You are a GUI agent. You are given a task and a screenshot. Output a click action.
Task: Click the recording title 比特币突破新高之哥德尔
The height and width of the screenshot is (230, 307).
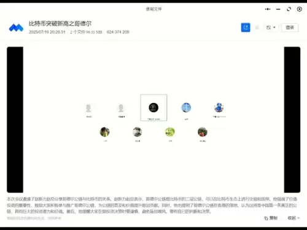click(60, 24)
